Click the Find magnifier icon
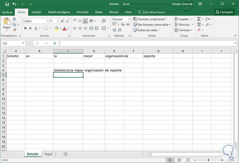 tap(207, 24)
